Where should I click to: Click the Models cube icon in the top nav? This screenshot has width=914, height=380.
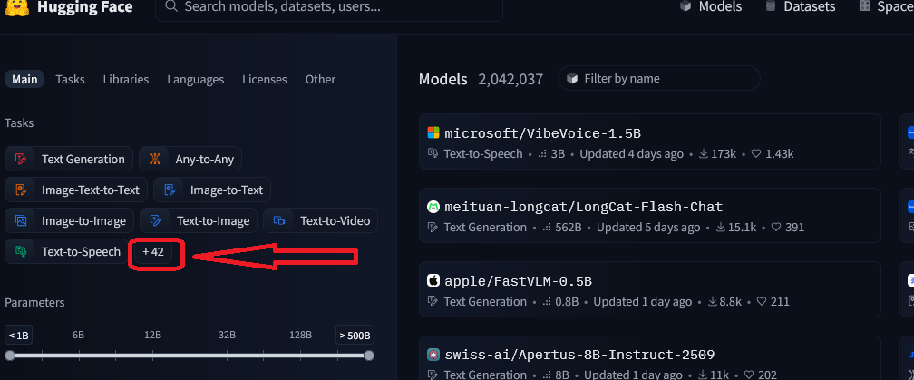[685, 6]
